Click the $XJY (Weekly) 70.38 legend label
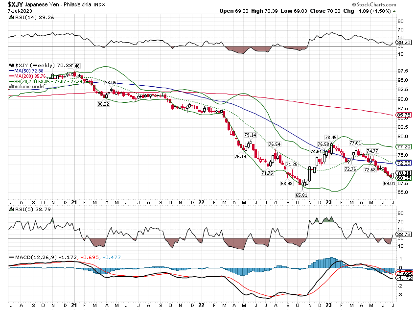This screenshot has width=416, height=310. (x=44, y=65)
